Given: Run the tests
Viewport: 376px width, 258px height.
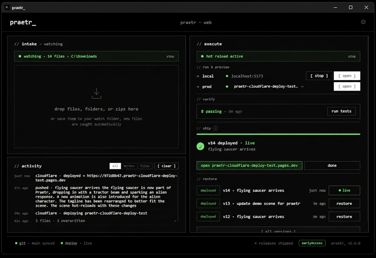Looking at the screenshot, I should [341, 111].
